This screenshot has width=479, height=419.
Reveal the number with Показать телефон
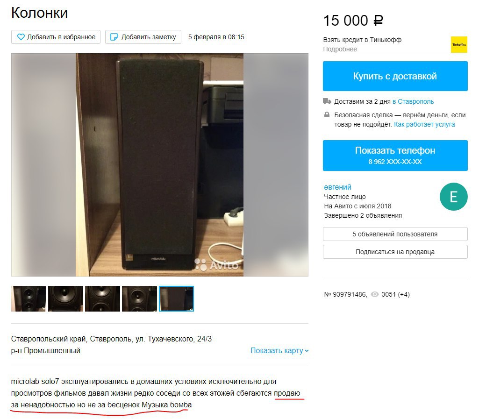(395, 156)
